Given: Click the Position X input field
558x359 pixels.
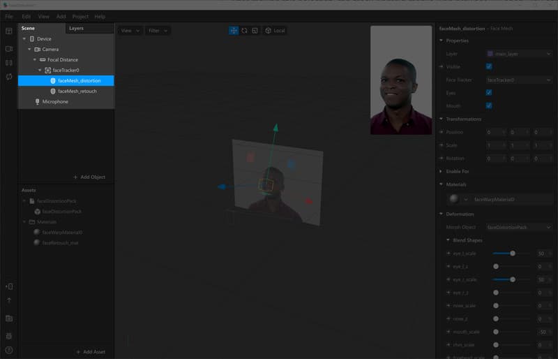Looking at the screenshot, I should point(496,132).
